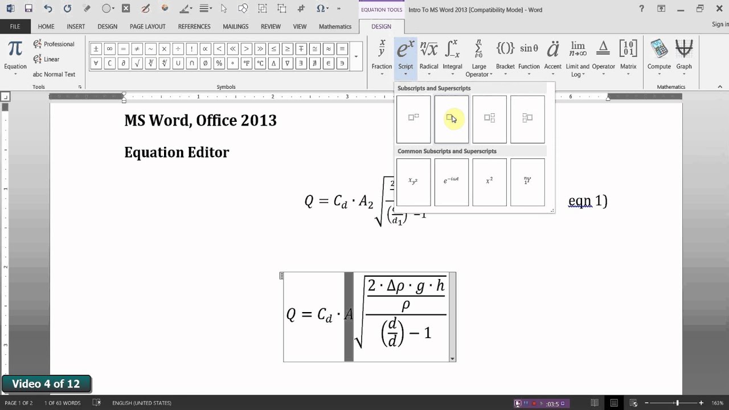Insert the percent symbol
Screen dimensions: 729x410
[219, 63]
